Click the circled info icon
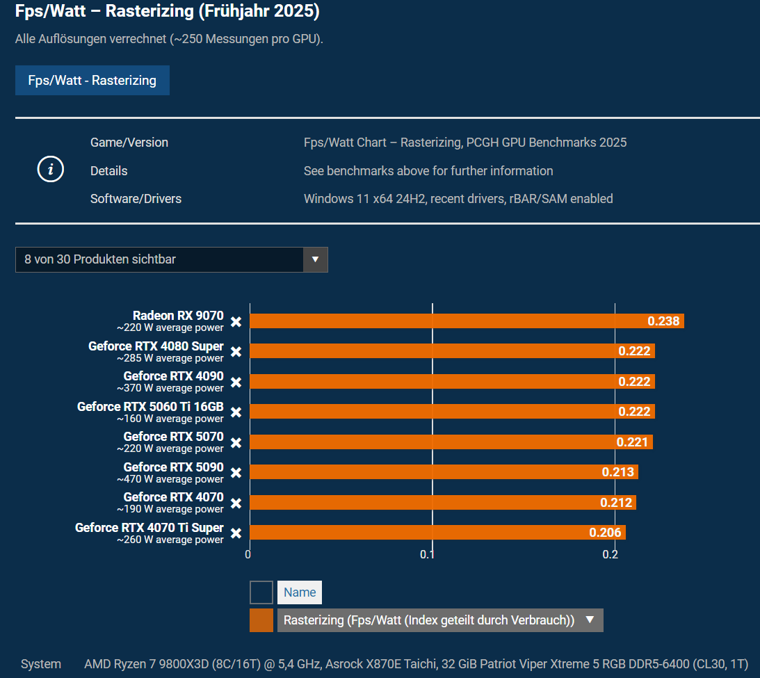Screen dimensions: 760x678 point(50,169)
